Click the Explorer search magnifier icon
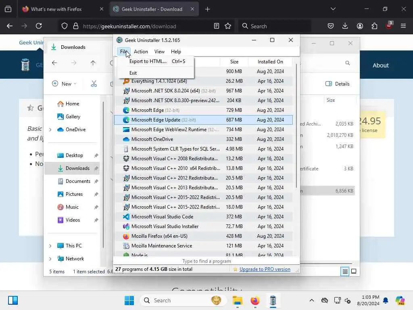Image resolution: width=413 pixels, height=310 pixels. click(347, 63)
